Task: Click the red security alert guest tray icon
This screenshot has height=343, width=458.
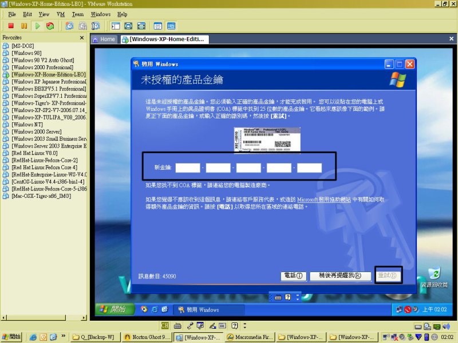Action: point(408,309)
